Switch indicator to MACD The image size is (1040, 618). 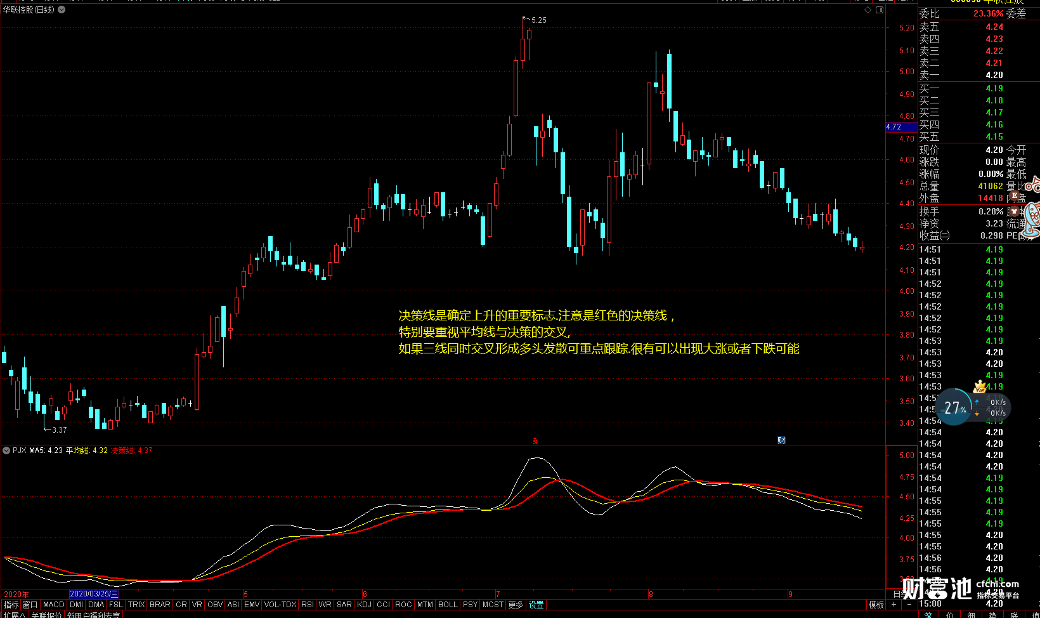coord(54,605)
